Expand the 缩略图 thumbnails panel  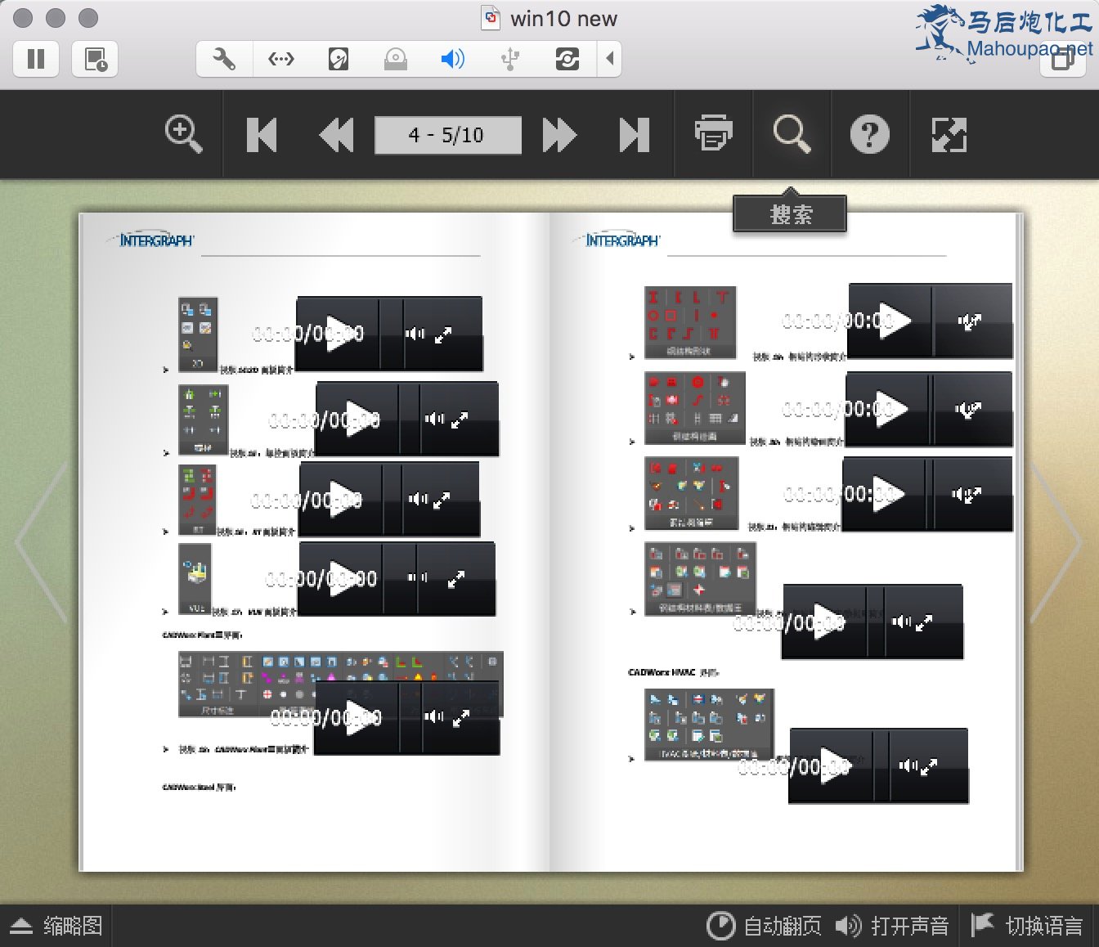coord(56,926)
